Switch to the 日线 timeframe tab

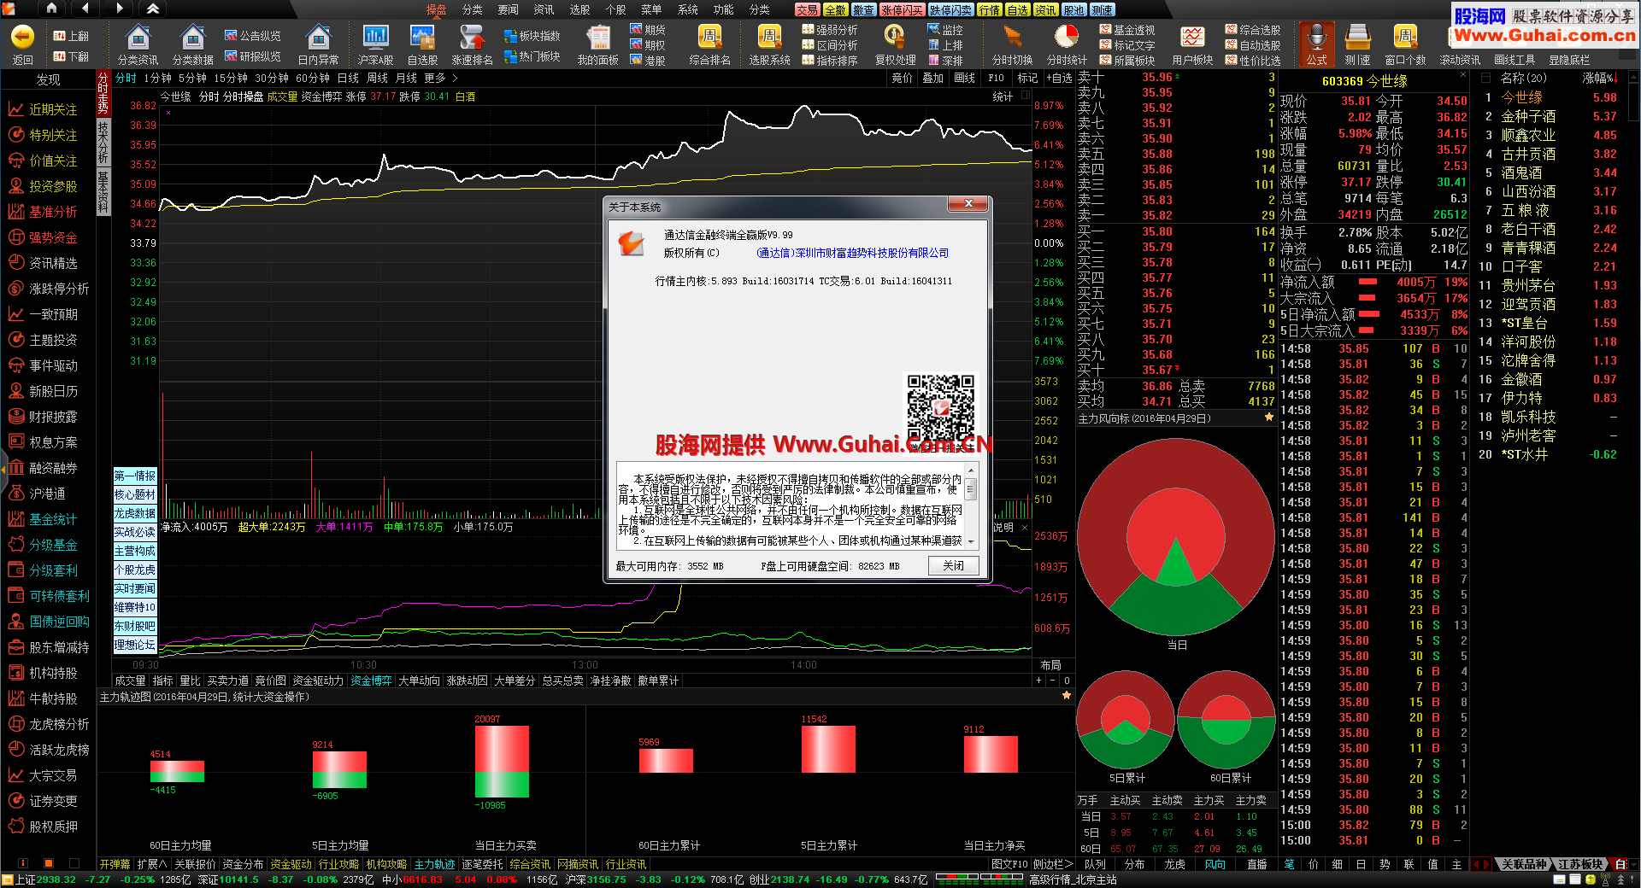(348, 78)
